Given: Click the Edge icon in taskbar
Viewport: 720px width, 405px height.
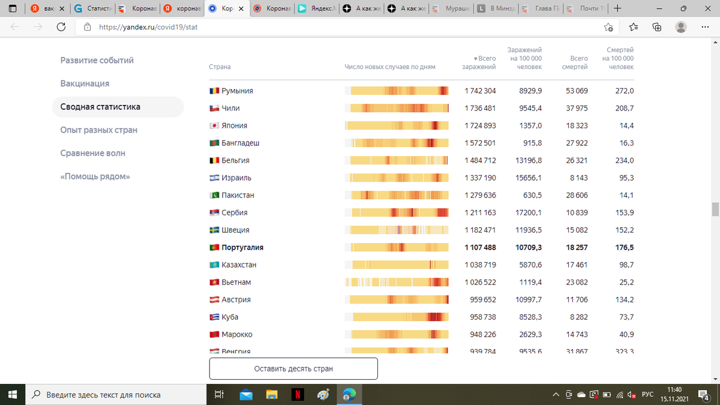Looking at the screenshot, I should pyautogui.click(x=349, y=395).
